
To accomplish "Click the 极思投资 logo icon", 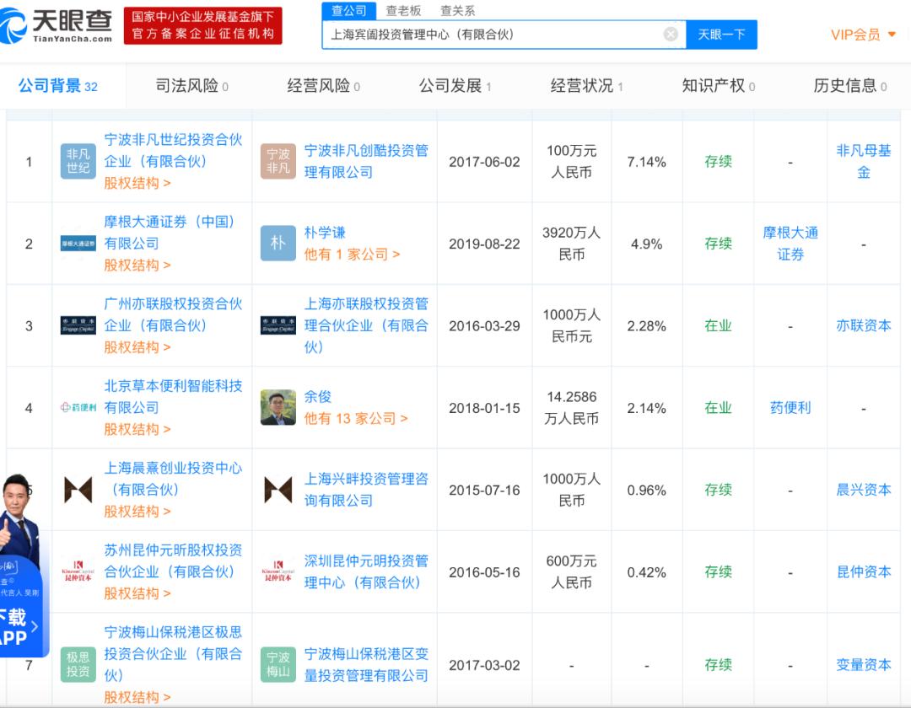I will tap(78, 665).
